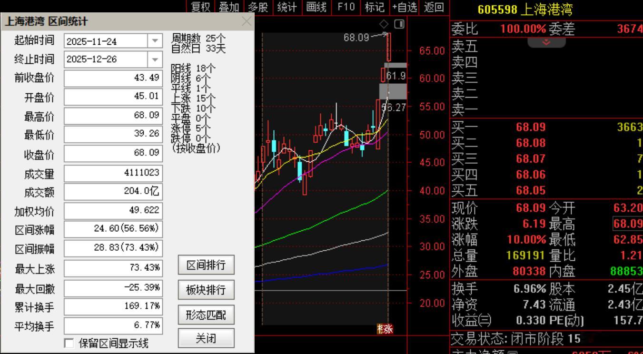The width and height of the screenshot is (643, 354).
Task: Click the PE(动) value 157.7
Action: click(628, 320)
